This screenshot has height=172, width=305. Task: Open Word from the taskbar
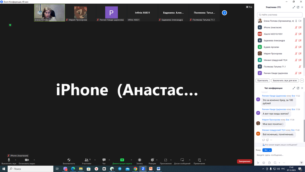coord(158,169)
